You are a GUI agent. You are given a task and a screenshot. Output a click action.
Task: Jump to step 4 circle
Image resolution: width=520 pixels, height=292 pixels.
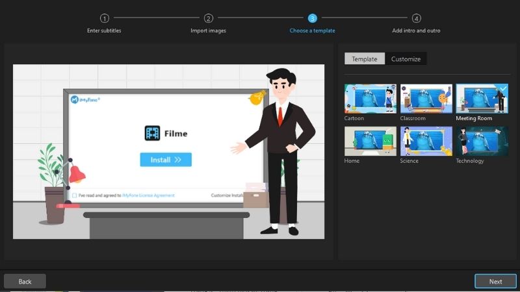click(416, 18)
